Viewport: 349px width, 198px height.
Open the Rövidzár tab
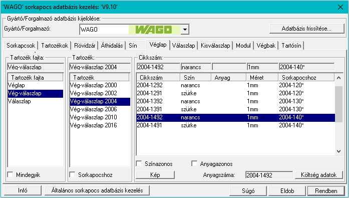click(85, 46)
